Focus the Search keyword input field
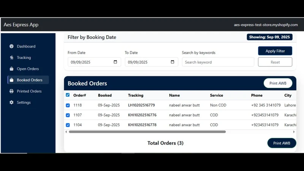304x171 pixels. [x=218, y=62]
